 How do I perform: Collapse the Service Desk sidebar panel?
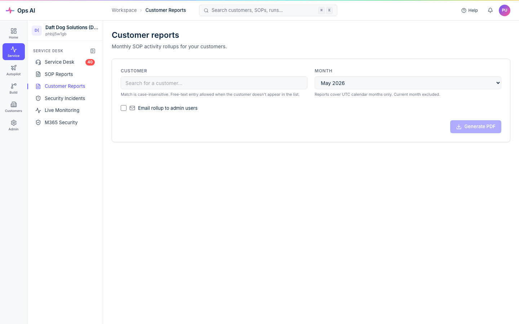coord(93,51)
